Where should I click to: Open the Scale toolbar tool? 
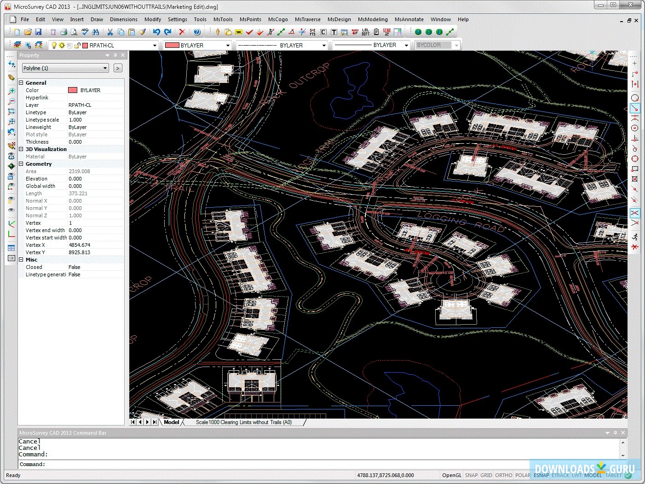(x=386, y=32)
